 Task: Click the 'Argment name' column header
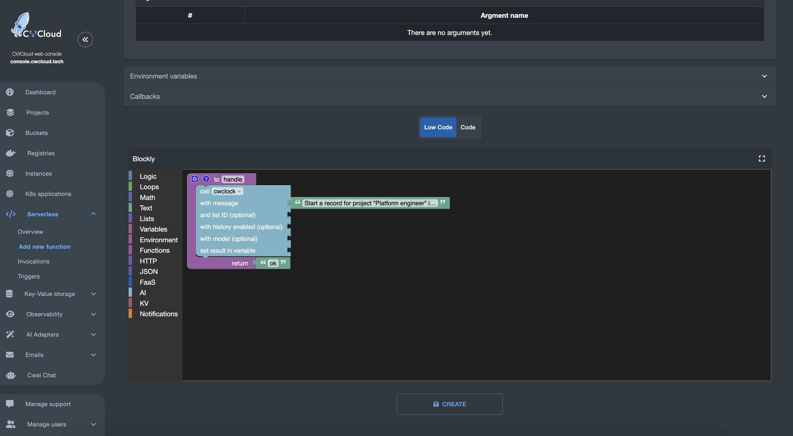coord(504,15)
